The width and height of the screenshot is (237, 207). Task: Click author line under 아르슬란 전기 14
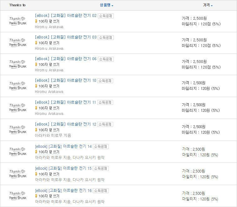(x=70, y=158)
